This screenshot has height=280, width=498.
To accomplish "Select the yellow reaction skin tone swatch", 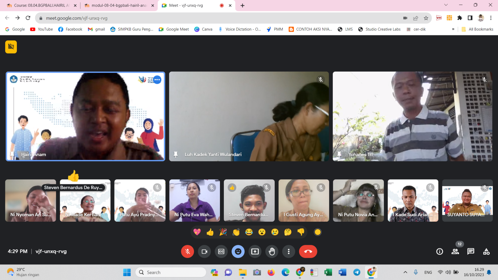I will click(318, 232).
